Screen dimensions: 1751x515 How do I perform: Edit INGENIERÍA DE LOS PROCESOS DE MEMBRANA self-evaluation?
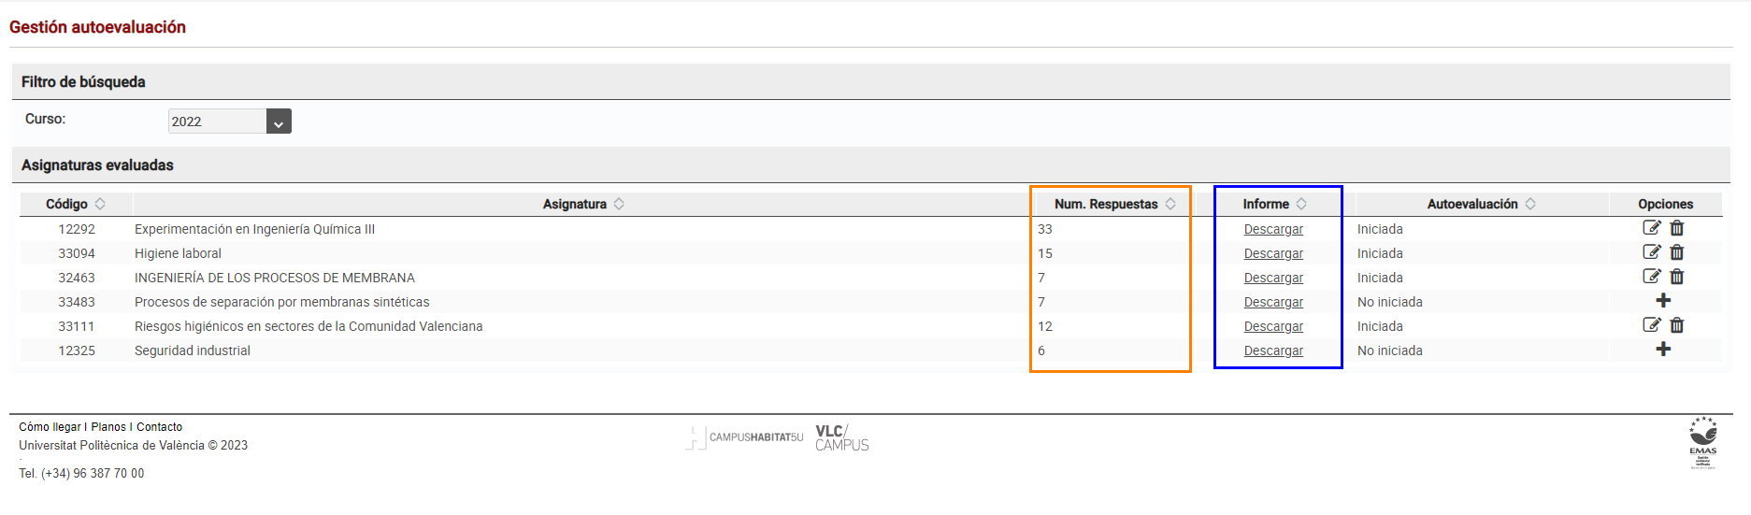[x=1652, y=276]
